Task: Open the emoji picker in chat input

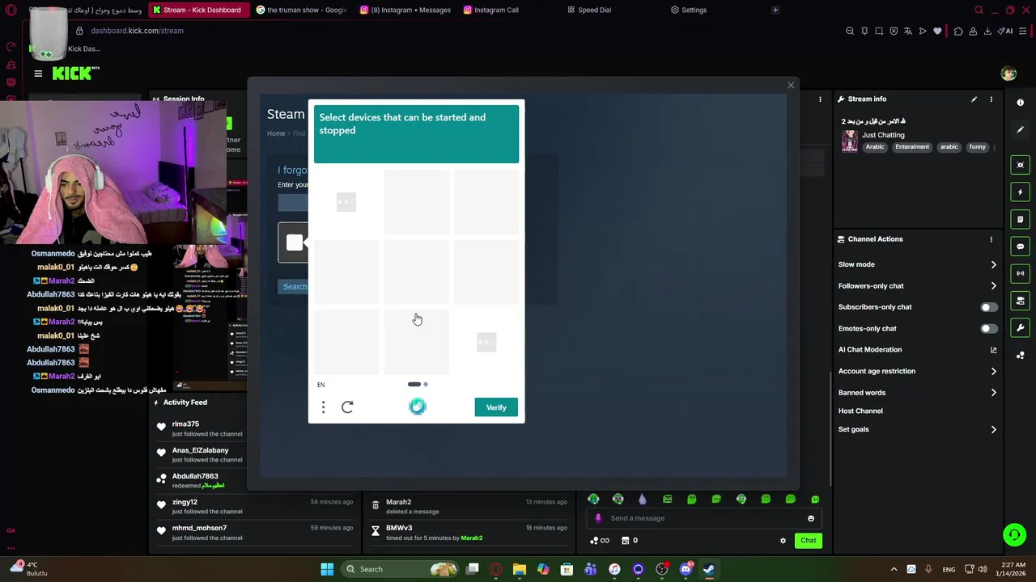Action: click(811, 518)
